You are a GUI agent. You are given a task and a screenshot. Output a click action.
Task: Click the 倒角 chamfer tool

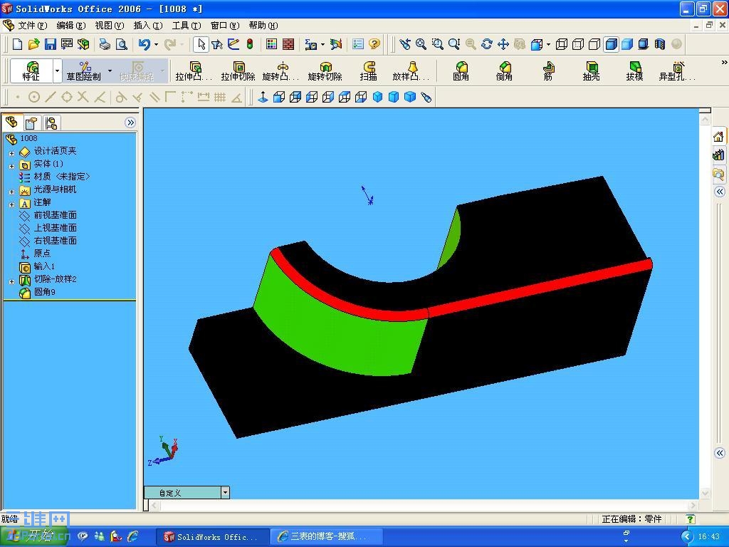pyautogui.click(x=504, y=71)
